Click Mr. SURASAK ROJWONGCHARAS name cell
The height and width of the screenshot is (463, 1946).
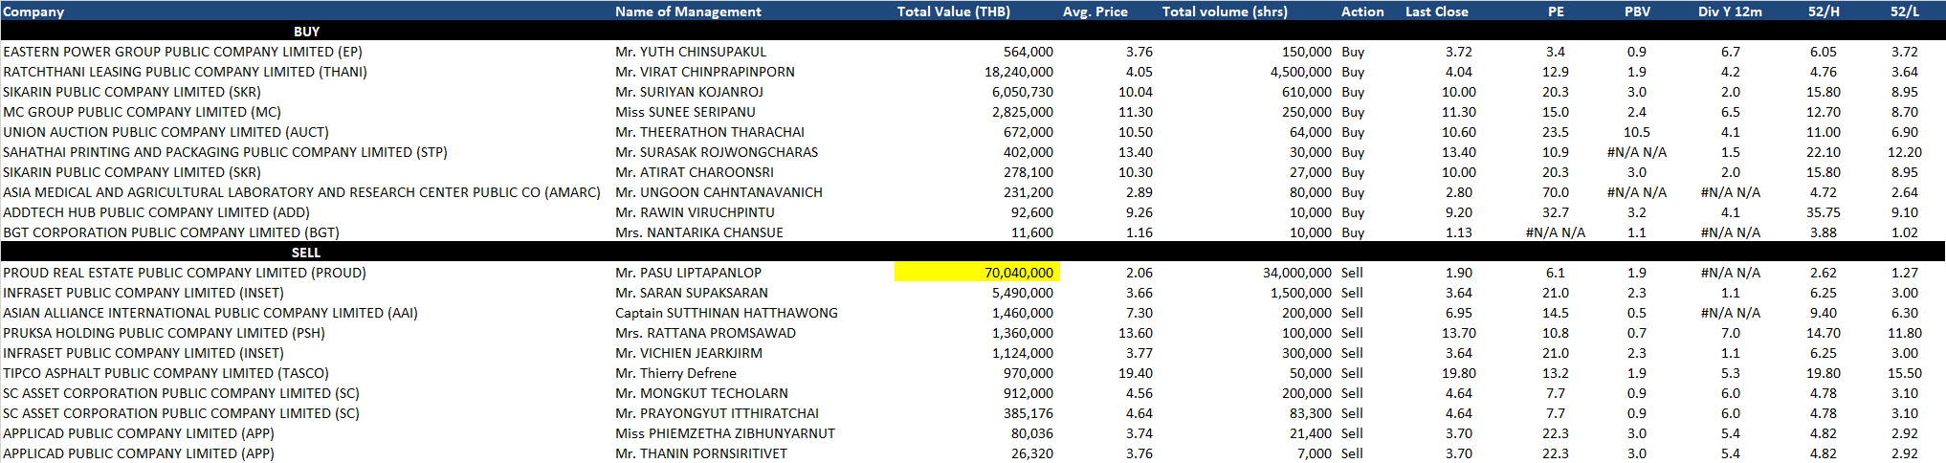tap(717, 152)
